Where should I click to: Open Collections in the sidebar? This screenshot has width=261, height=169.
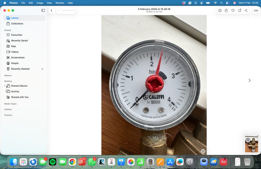coord(24,24)
